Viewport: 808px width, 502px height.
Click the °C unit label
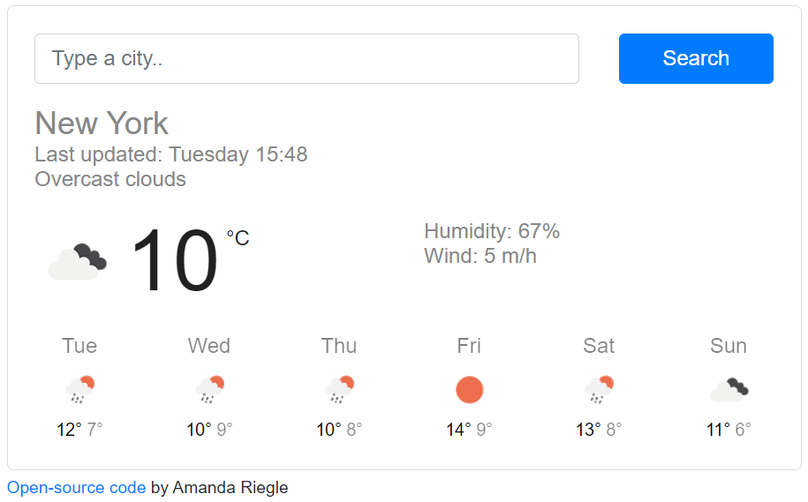[238, 238]
